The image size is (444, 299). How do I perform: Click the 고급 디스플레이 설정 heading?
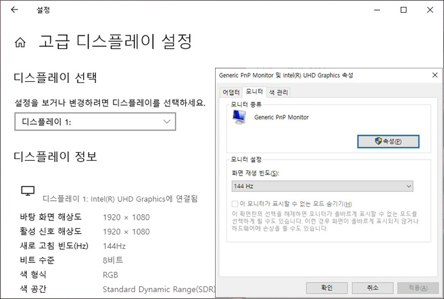pos(115,41)
